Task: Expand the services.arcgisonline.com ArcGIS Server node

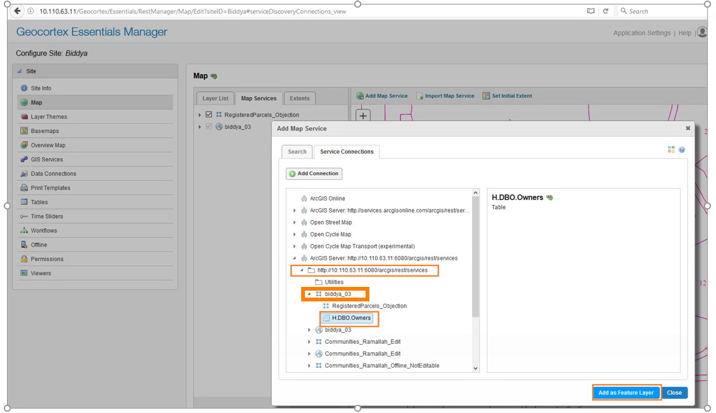Action: pos(294,211)
